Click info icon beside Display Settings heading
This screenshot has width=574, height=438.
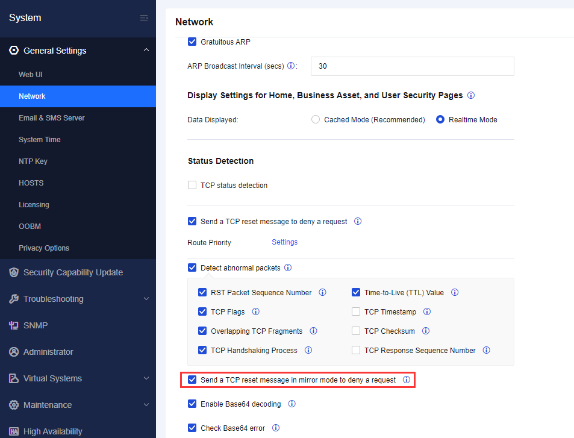click(471, 95)
